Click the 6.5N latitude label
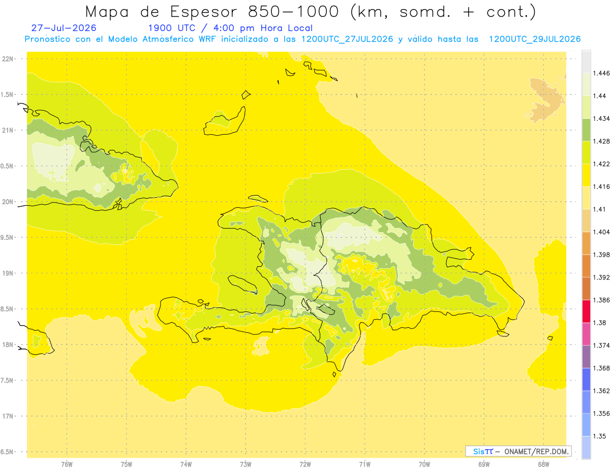This screenshot has height=471, width=610. click(x=8, y=452)
